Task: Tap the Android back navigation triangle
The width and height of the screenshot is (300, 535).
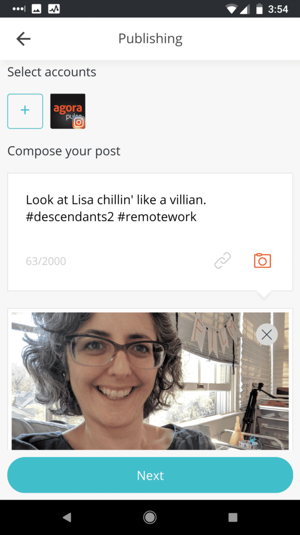Action: pos(67,517)
